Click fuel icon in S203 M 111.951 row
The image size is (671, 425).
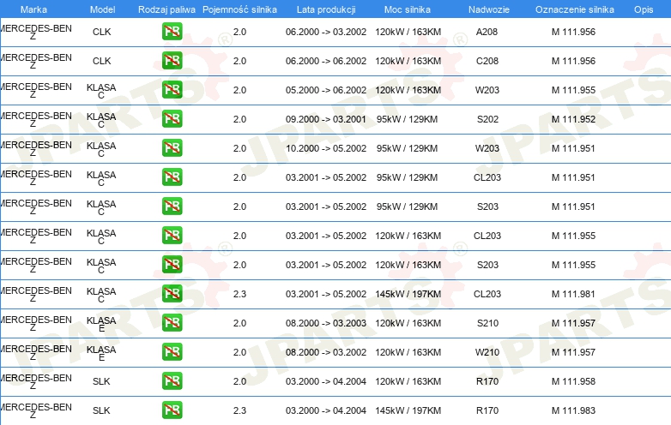tap(172, 207)
